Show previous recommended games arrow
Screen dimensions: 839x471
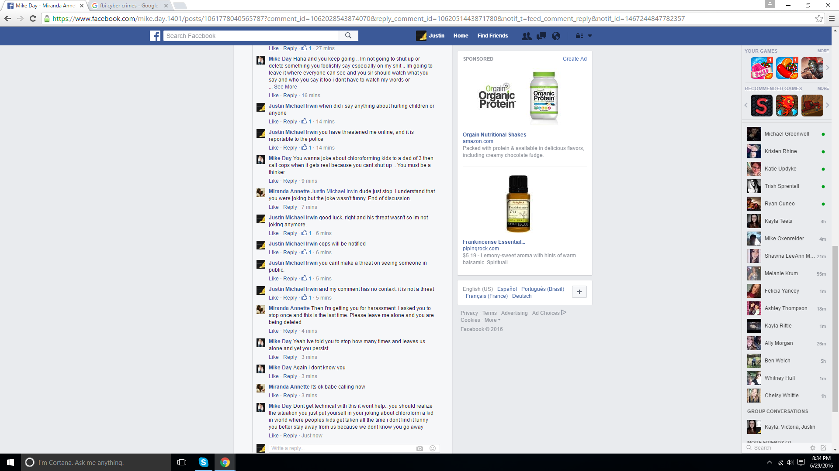click(746, 105)
